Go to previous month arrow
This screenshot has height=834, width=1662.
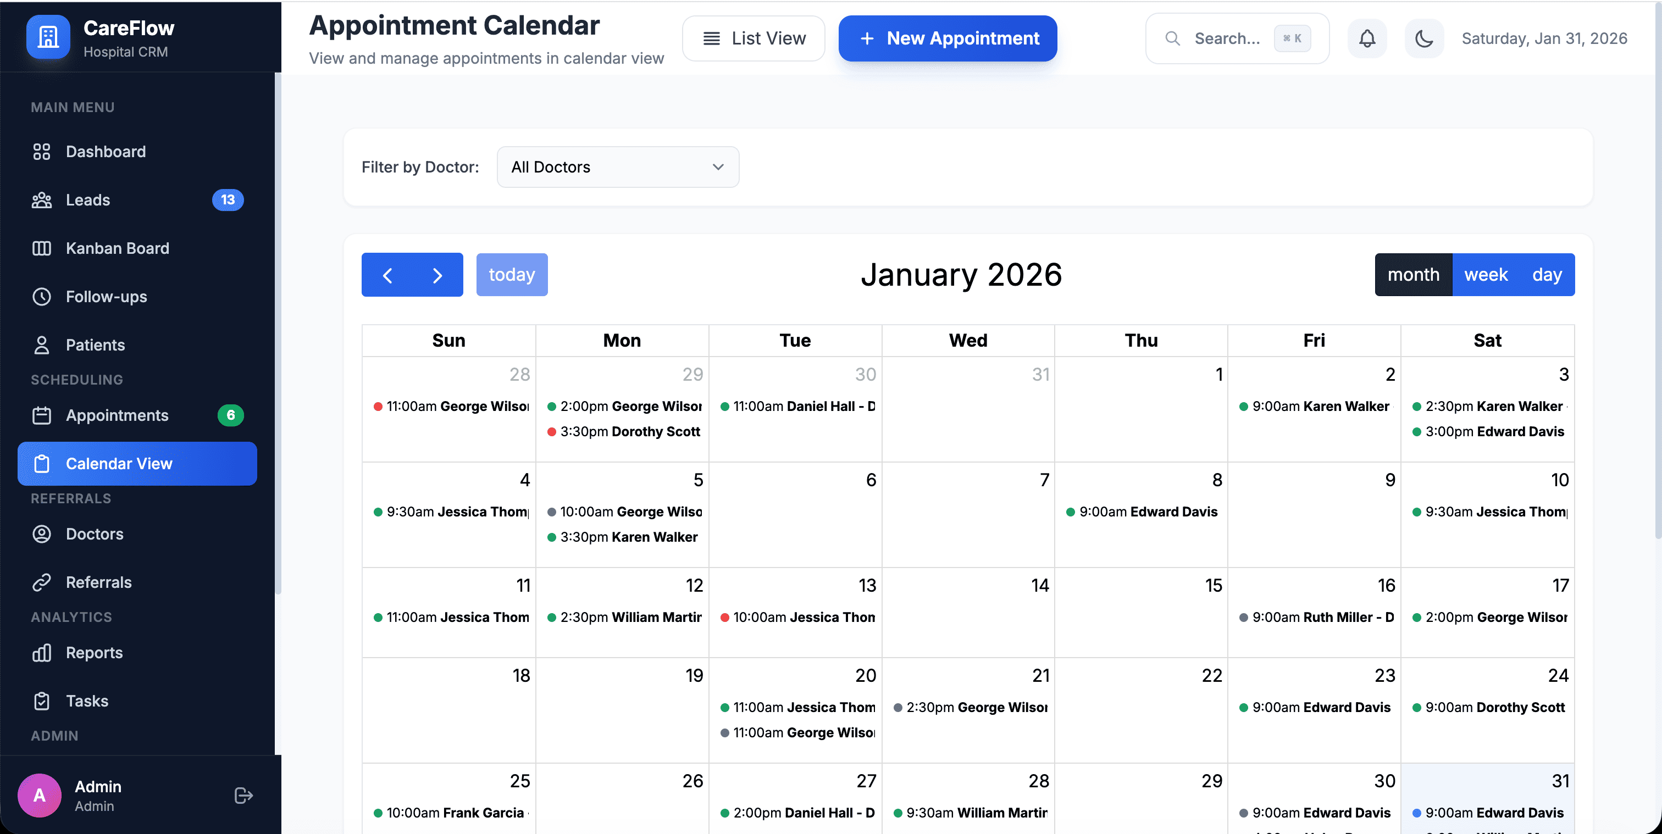coord(387,275)
